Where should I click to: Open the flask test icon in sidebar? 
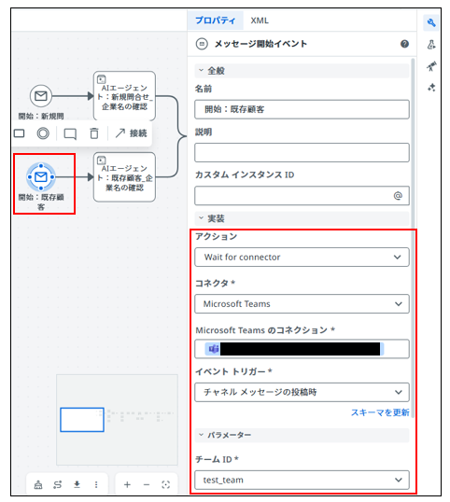pos(431,45)
